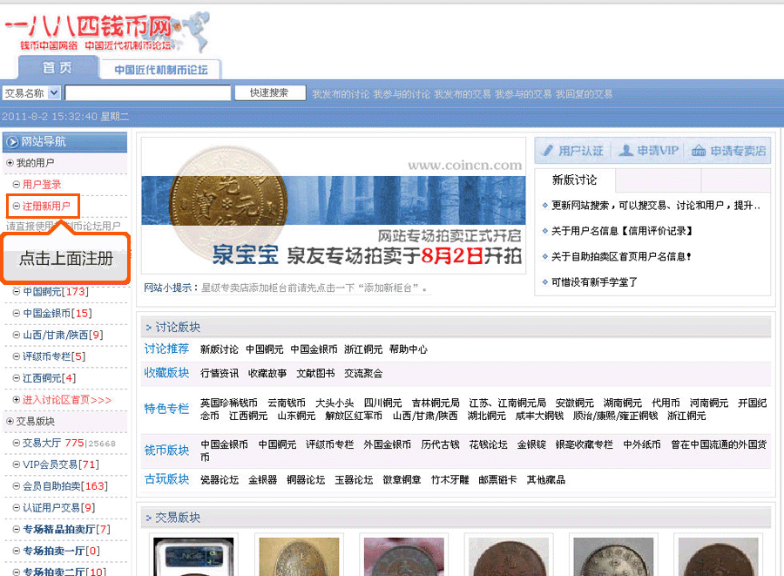The height and width of the screenshot is (576, 784).
Task: Open the first coin thumbnail under 交易版块
Action: pyautogui.click(x=193, y=556)
